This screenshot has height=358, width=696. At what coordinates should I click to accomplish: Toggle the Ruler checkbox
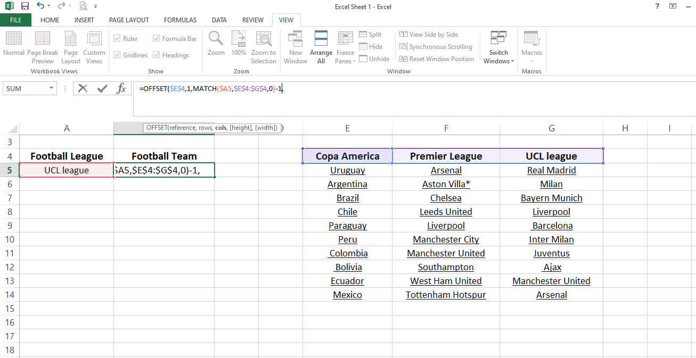point(117,39)
